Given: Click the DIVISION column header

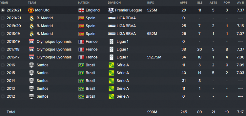Looking at the screenshot, I should point(114,3).
